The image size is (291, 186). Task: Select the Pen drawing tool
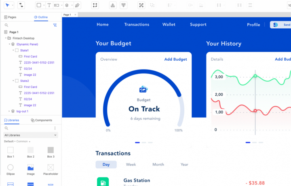(x=77, y=5)
